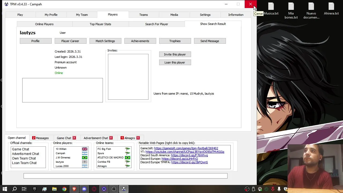Image resolution: width=343 pixels, height=193 pixels.
Task: Close the Almagro chat tab
Action: pos(138,138)
